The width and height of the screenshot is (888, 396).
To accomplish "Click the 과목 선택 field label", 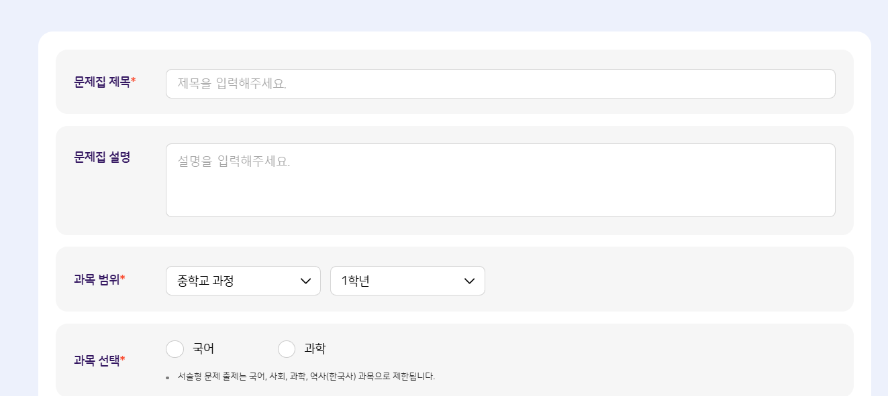I will tap(97, 360).
